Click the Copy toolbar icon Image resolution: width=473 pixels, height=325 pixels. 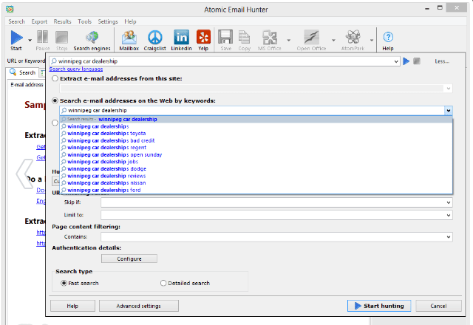(x=244, y=38)
